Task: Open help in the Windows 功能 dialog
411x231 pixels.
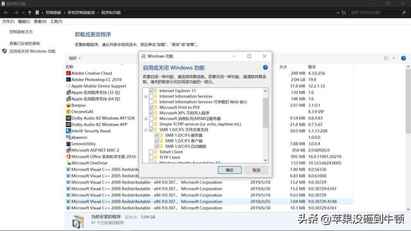Action: tap(265, 67)
